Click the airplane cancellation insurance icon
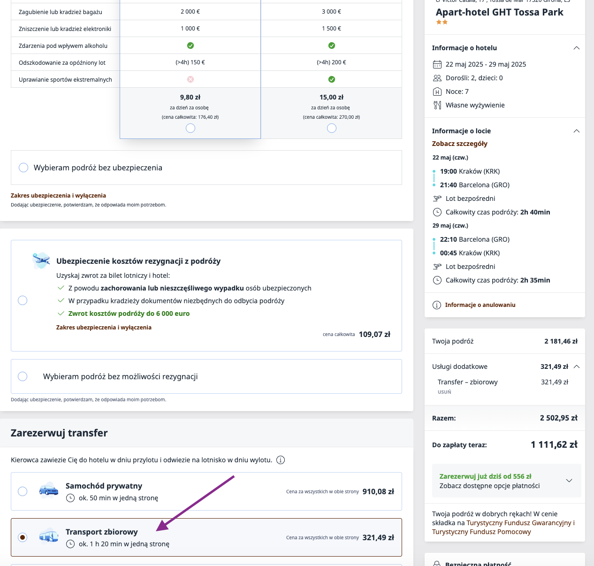 pyautogui.click(x=41, y=260)
